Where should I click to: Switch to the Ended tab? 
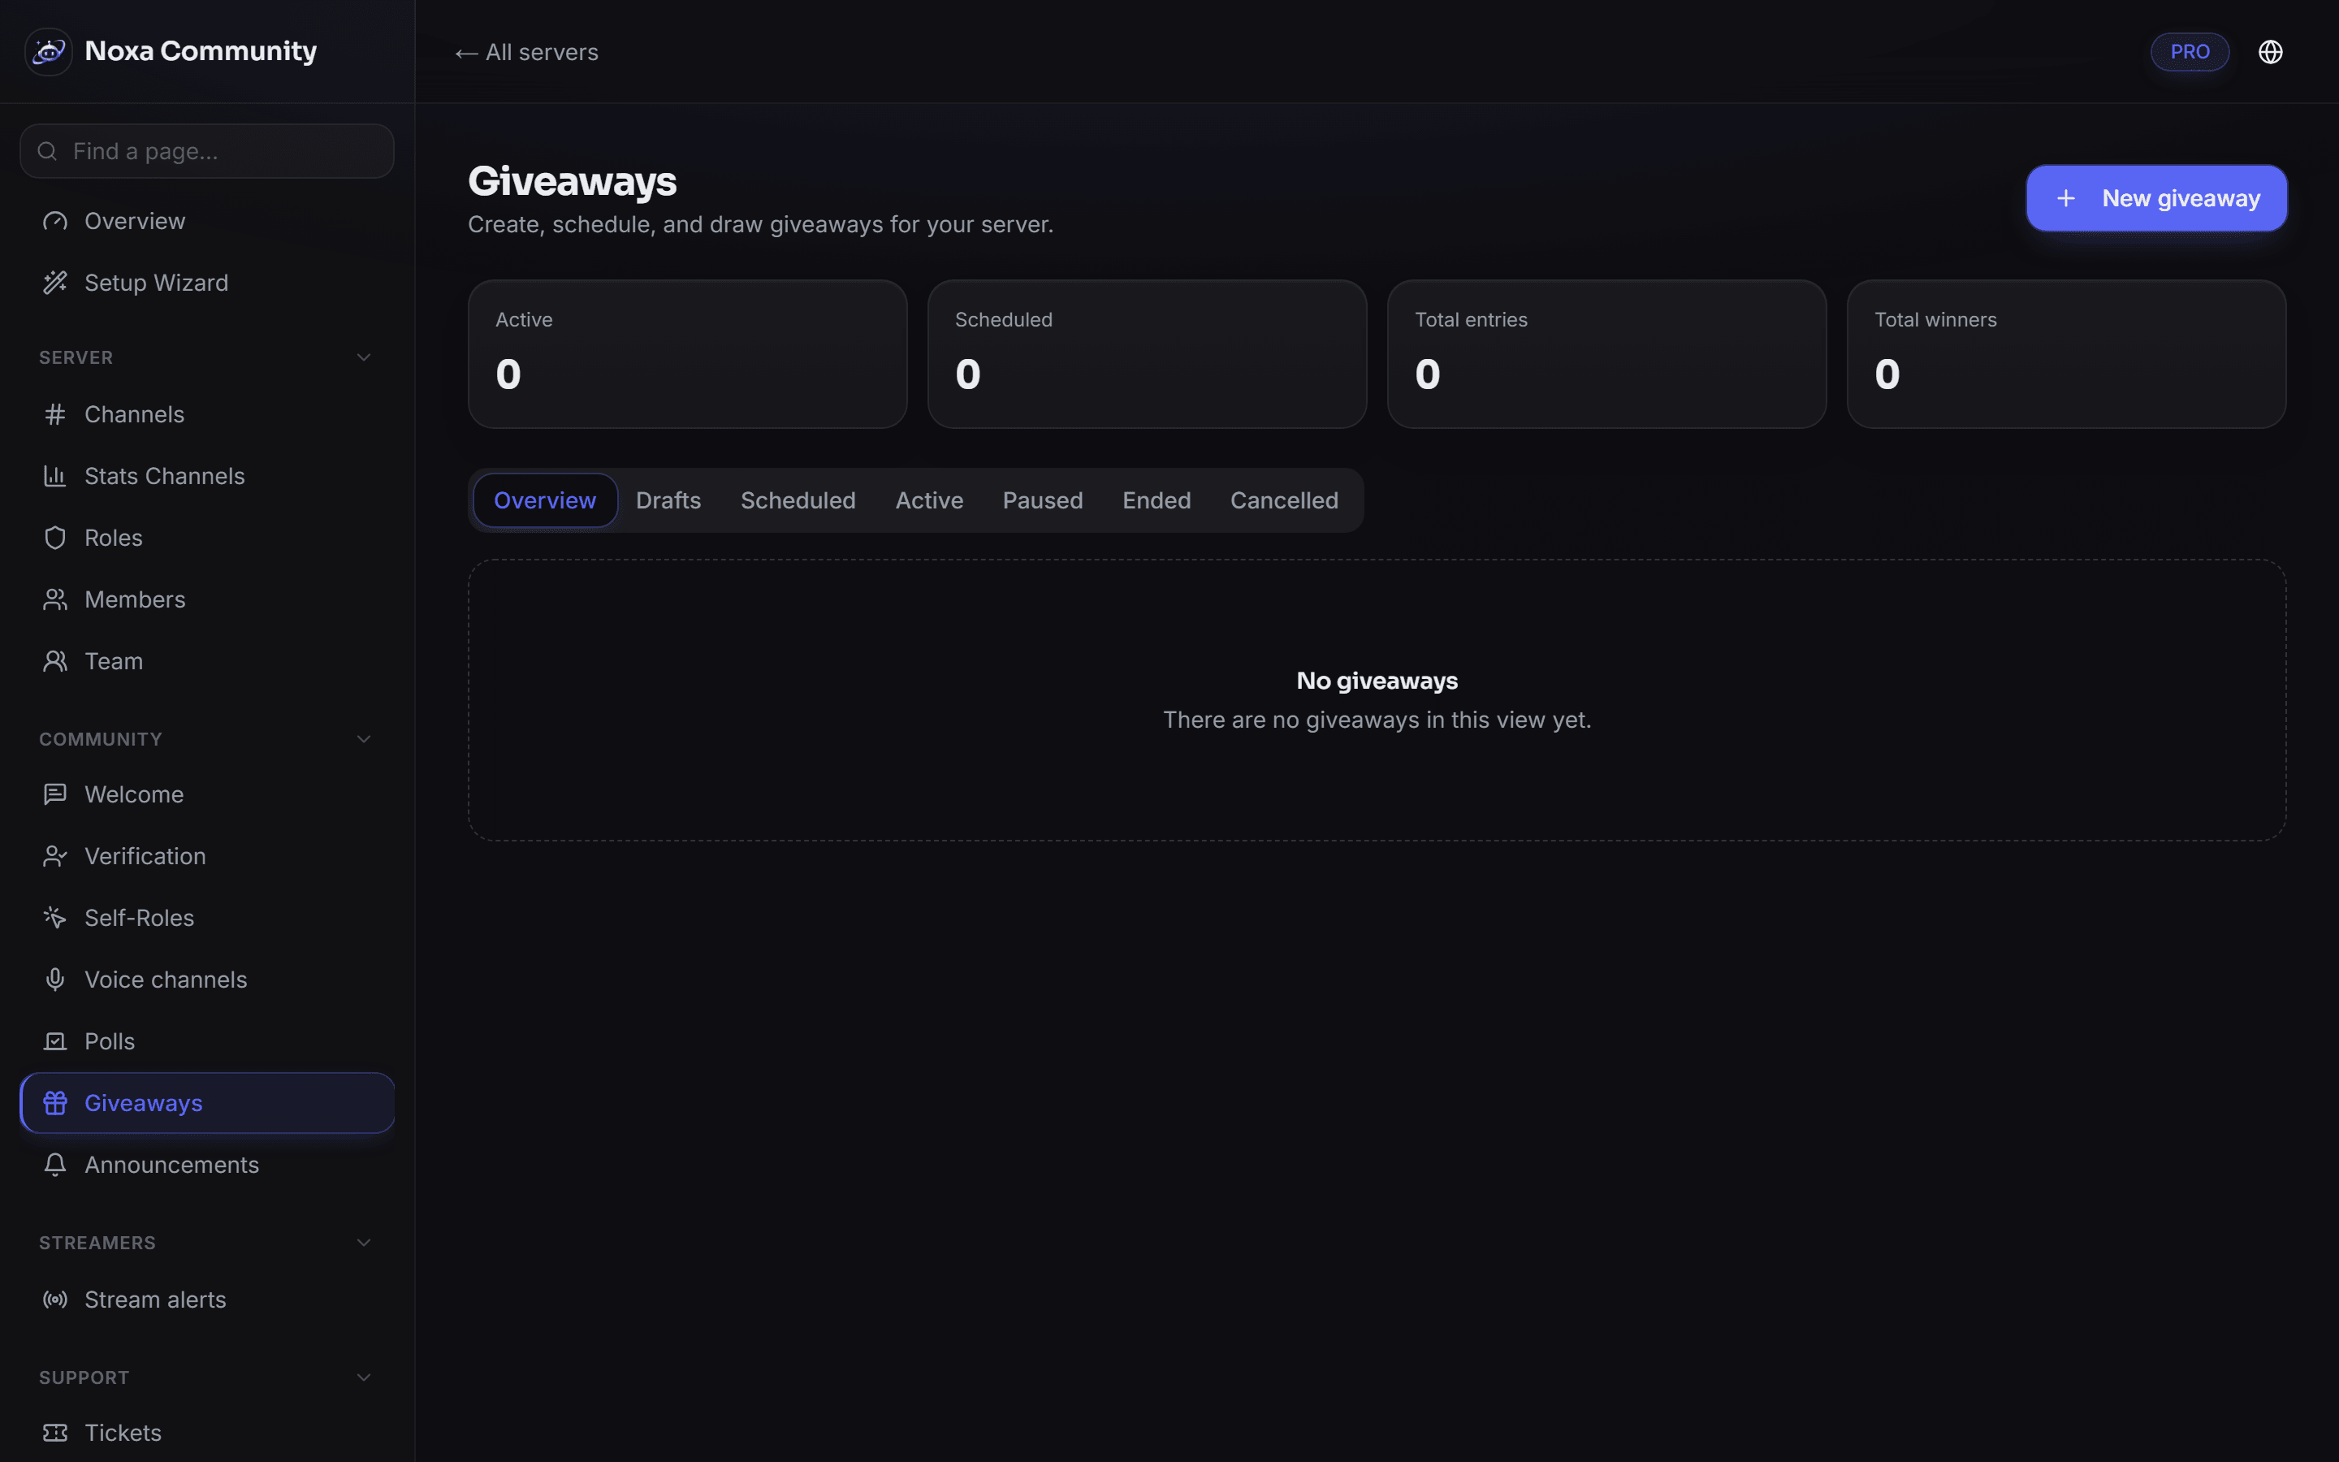coord(1156,501)
